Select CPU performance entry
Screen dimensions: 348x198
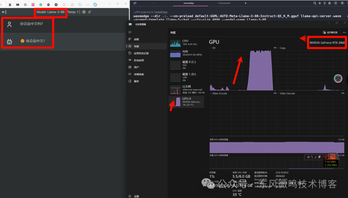[187, 43]
